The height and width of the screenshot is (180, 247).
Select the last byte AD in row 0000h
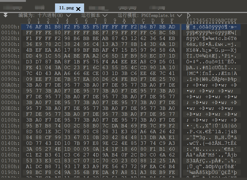(172, 27)
